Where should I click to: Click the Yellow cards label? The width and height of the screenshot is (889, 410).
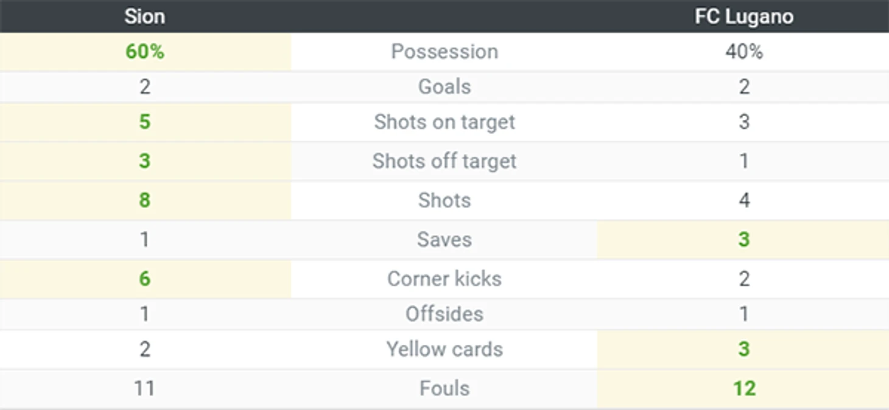pos(444,349)
